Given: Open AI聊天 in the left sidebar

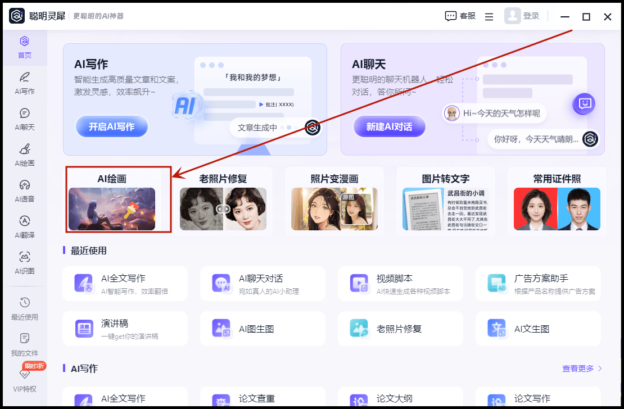Looking at the screenshot, I should point(24,119).
